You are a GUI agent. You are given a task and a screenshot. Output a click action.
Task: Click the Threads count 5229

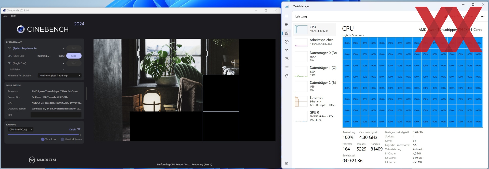[x=361, y=149]
